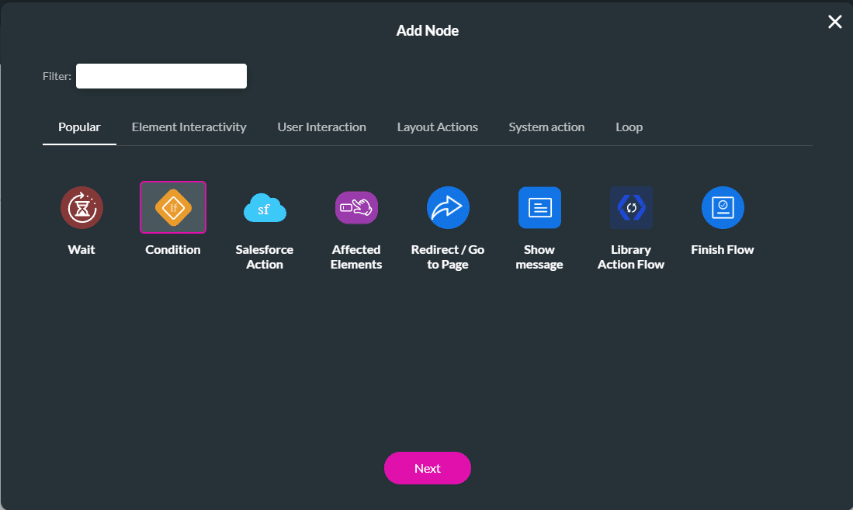Screen dimensions: 853x510
Task: Pick the Library Action Flow icon
Action: point(631,208)
